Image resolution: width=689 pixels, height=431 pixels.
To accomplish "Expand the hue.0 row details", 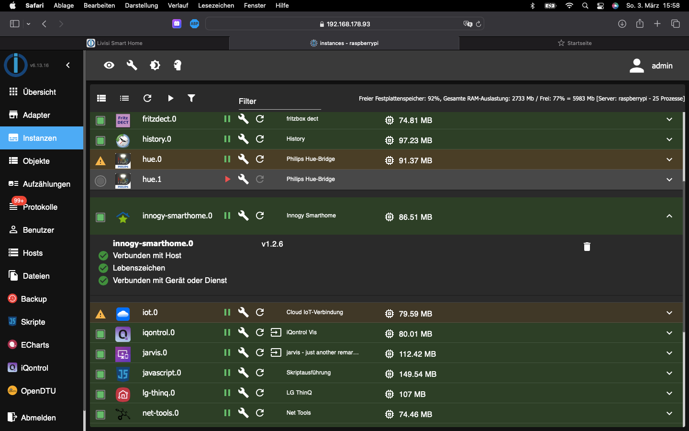I will coord(669,159).
